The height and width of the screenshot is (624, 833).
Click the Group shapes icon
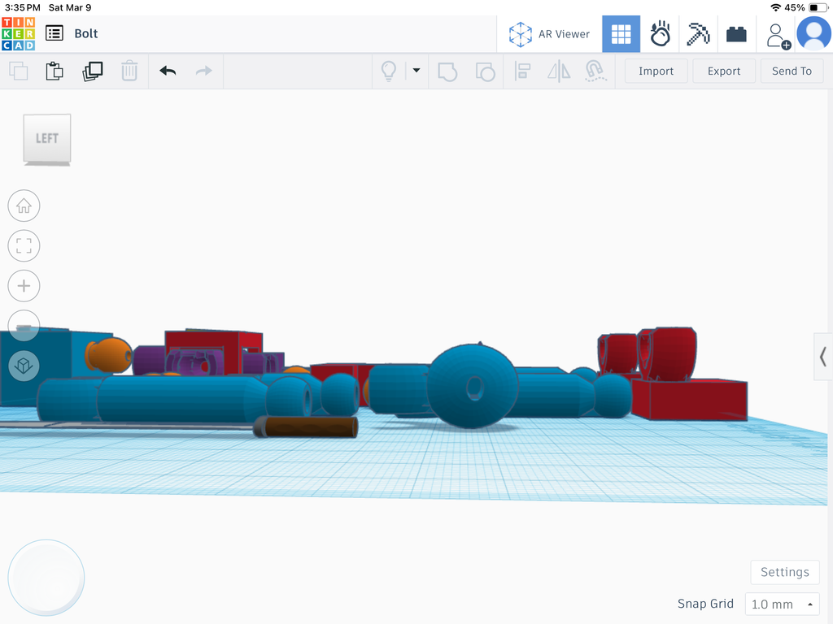(447, 71)
